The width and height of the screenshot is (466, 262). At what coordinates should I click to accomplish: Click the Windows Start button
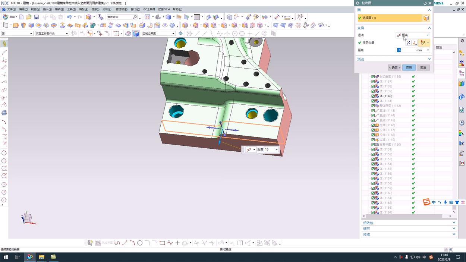(6, 257)
